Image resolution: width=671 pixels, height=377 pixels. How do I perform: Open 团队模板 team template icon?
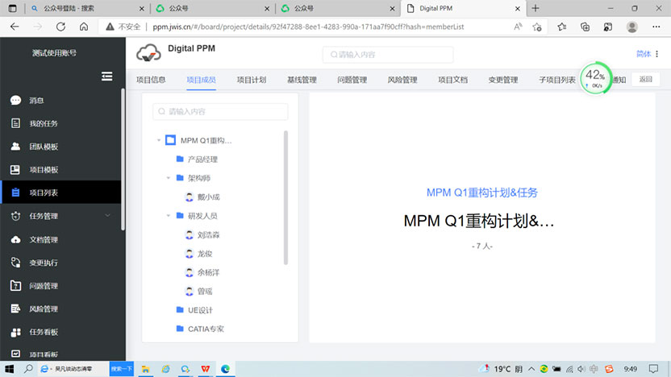point(16,147)
